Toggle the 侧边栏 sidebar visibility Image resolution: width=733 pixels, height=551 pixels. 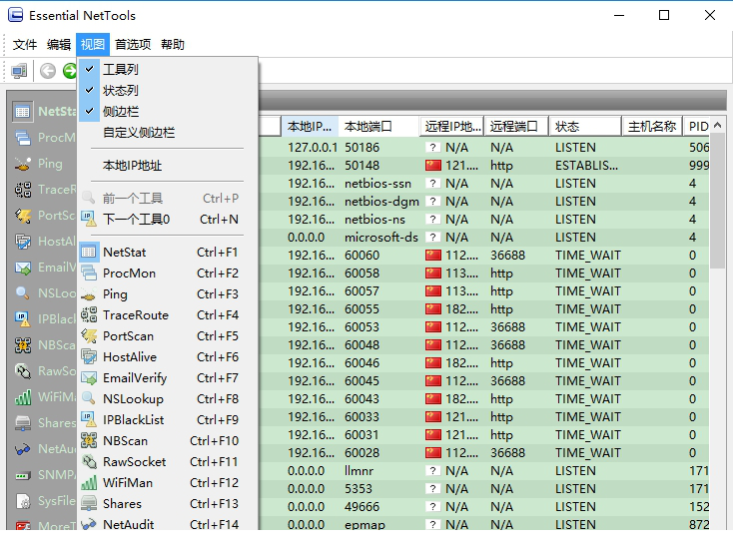tap(120, 112)
